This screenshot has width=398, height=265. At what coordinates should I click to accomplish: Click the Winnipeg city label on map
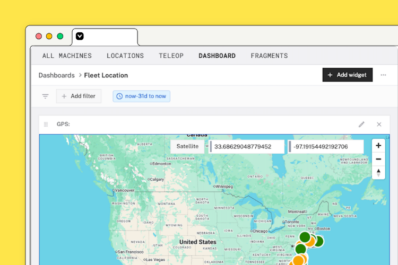(224, 187)
